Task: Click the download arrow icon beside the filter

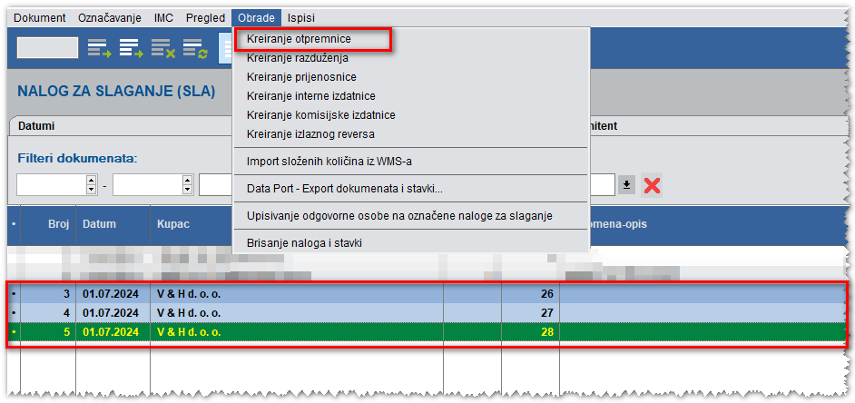Action: click(x=626, y=185)
